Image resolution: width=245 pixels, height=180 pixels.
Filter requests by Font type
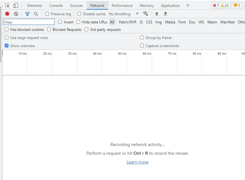pyautogui.click(x=182, y=22)
